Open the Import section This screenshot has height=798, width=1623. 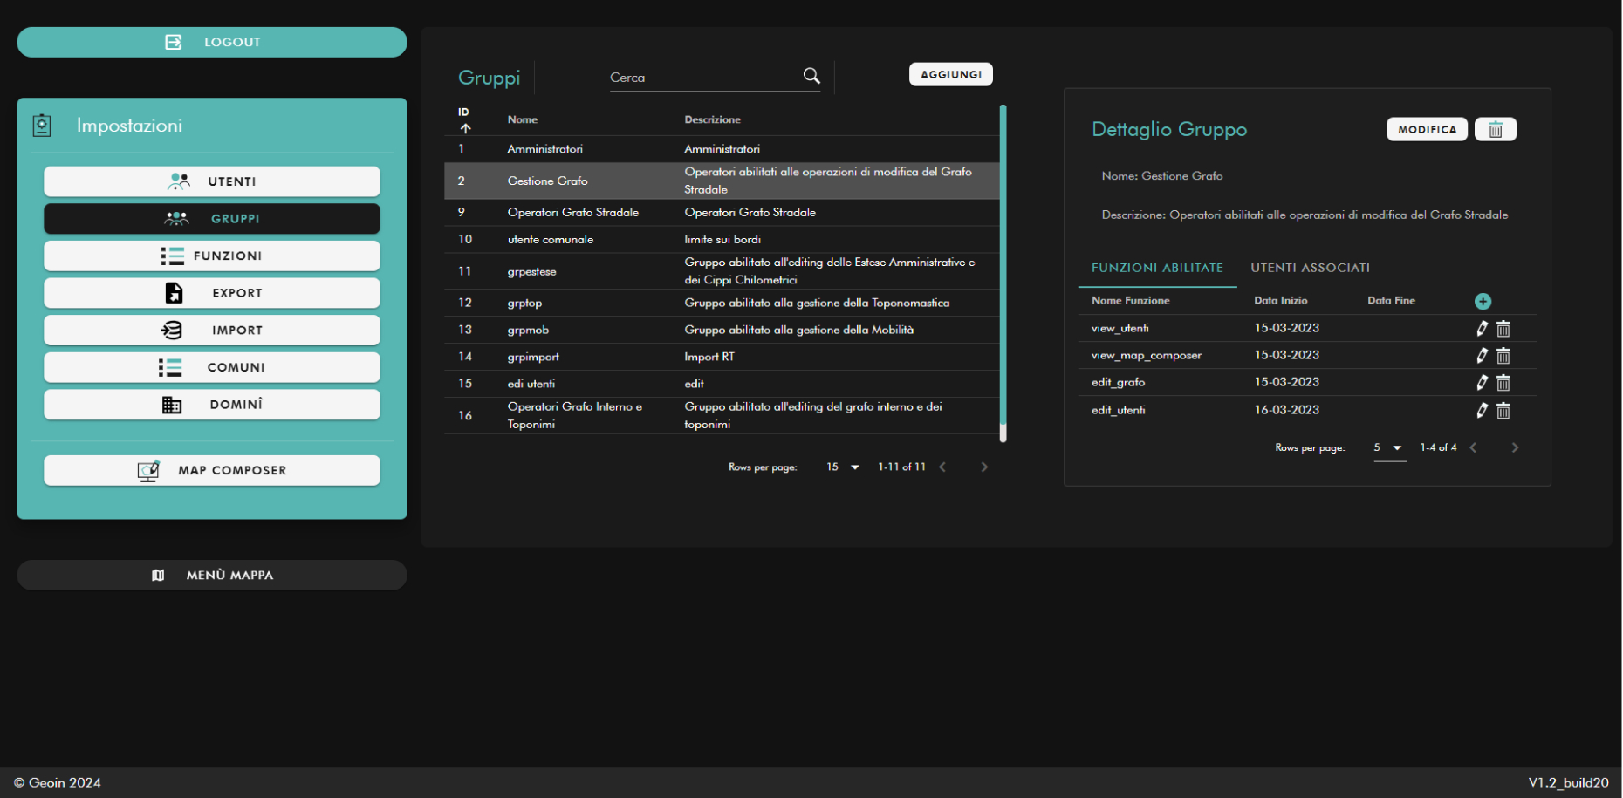[x=212, y=330]
